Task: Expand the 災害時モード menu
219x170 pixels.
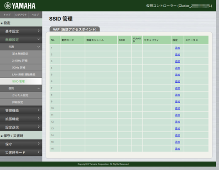Action: click(21, 152)
